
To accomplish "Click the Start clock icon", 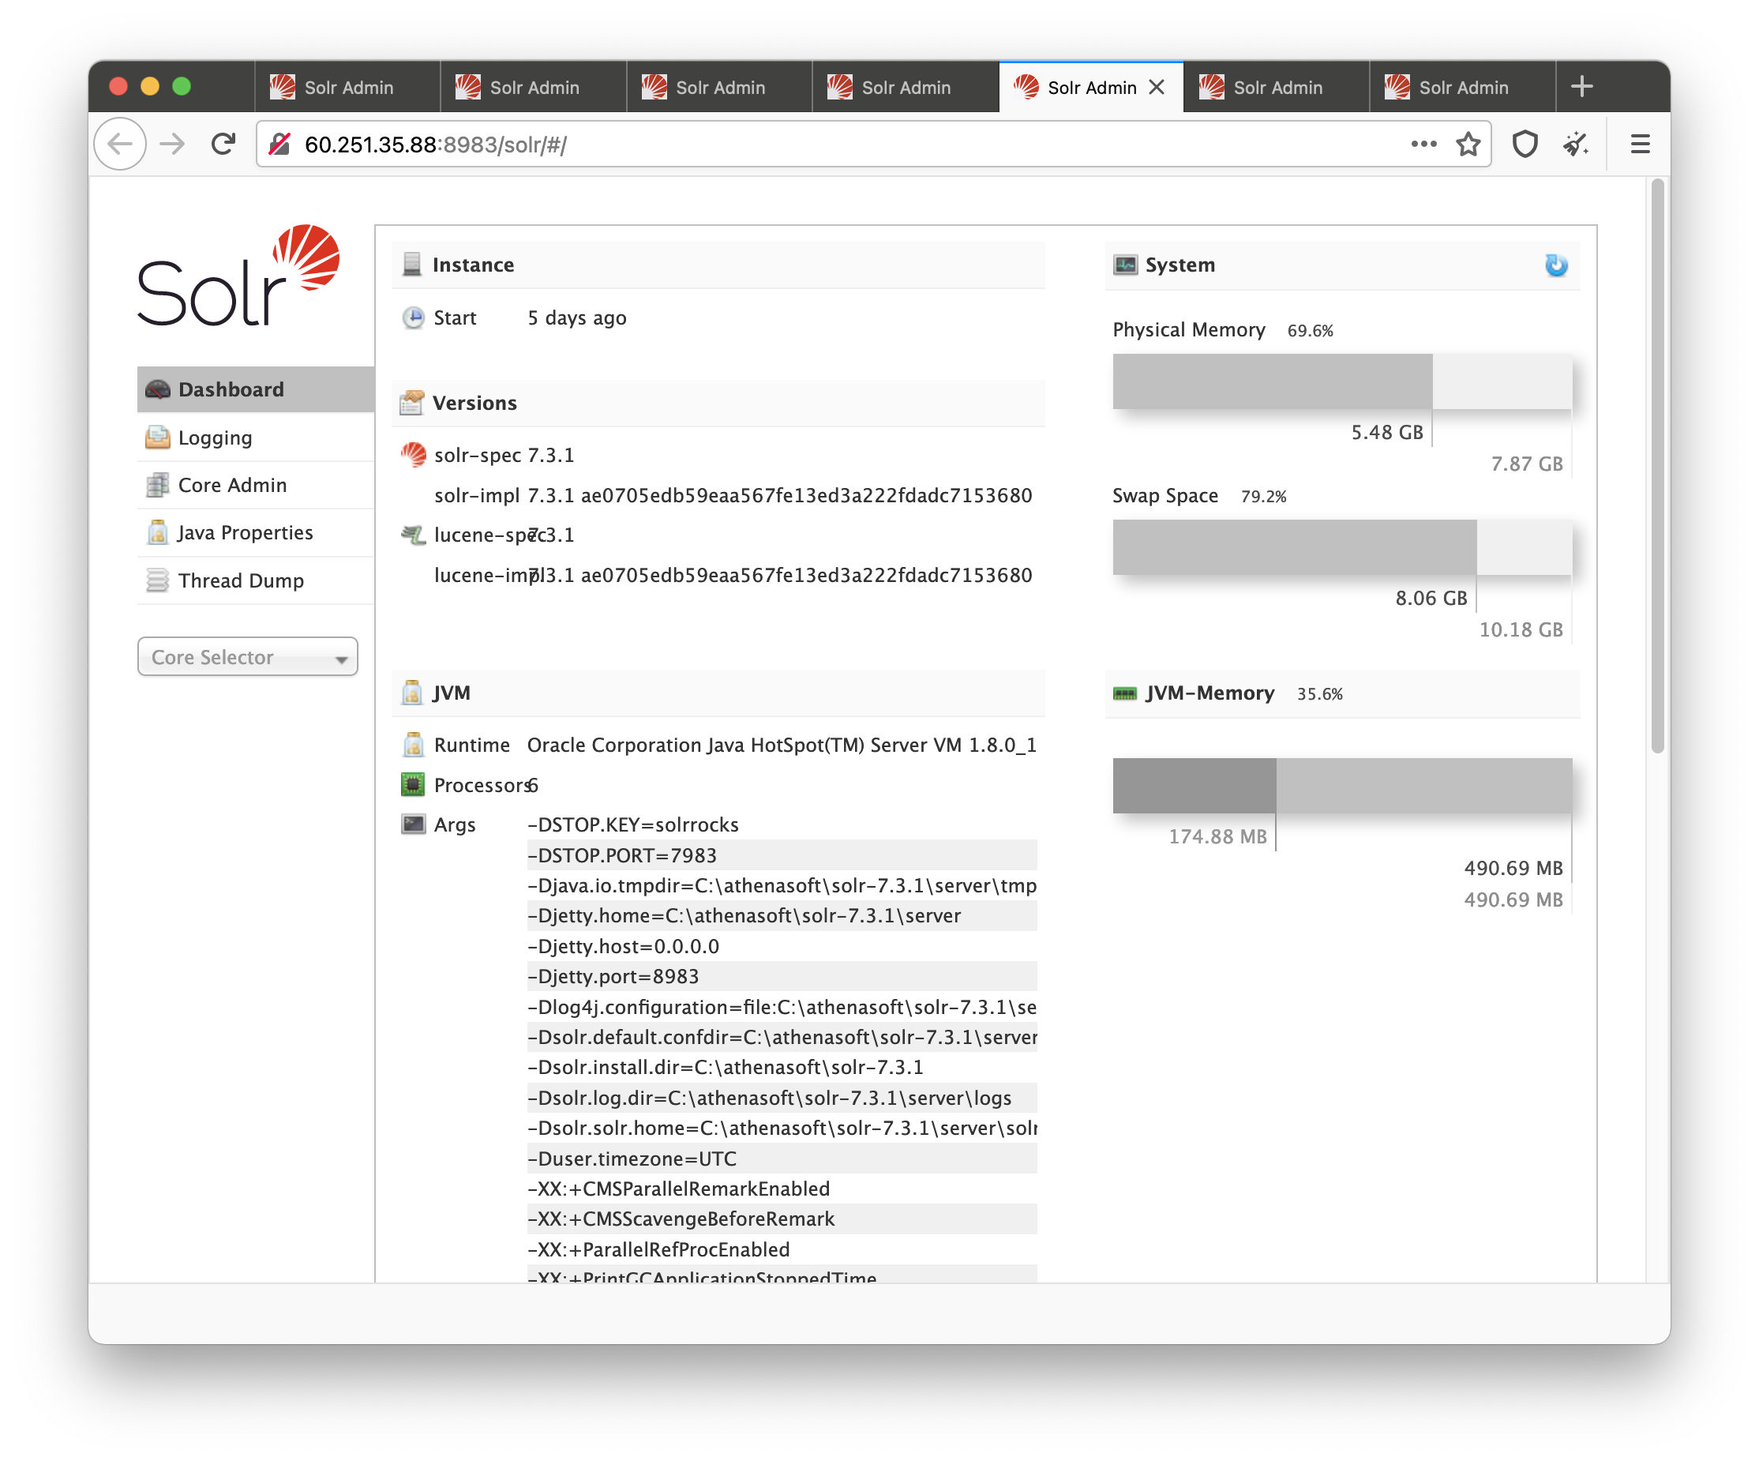I will point(413,318).
